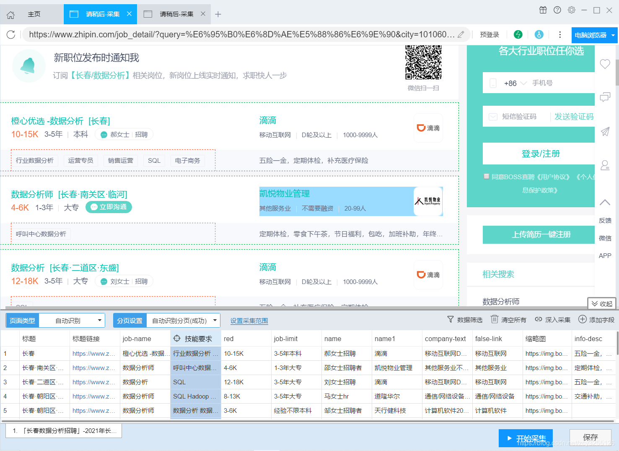The height and width of the screenshot is (451, 619).
Task: Open 深入采集 link tool
Action: coord(553,320)
